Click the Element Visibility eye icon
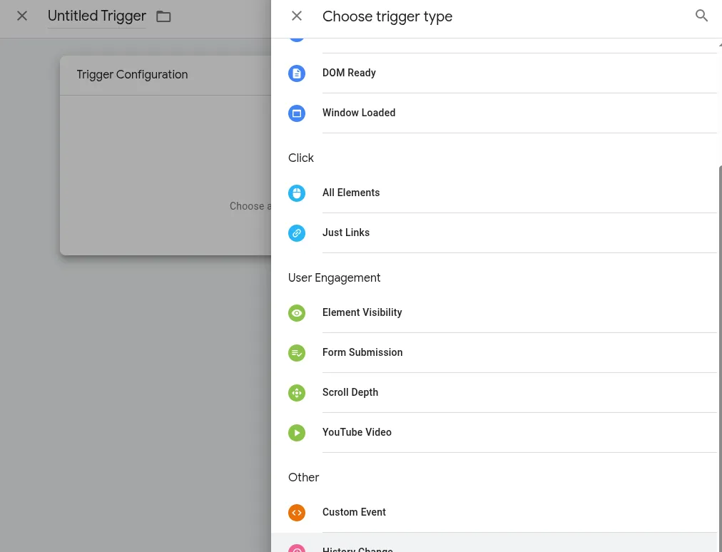The image size is (722, 552). pos(297,313)
